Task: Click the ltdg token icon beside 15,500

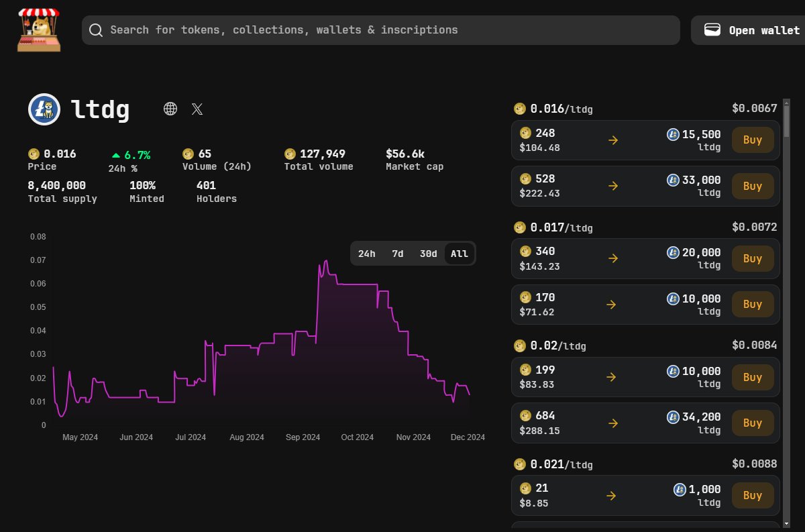Action: (673, 134)
